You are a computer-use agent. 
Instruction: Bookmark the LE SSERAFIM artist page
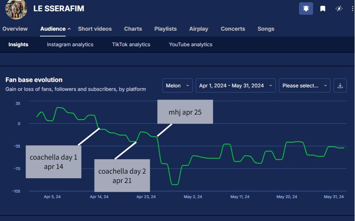click(322, 9)
